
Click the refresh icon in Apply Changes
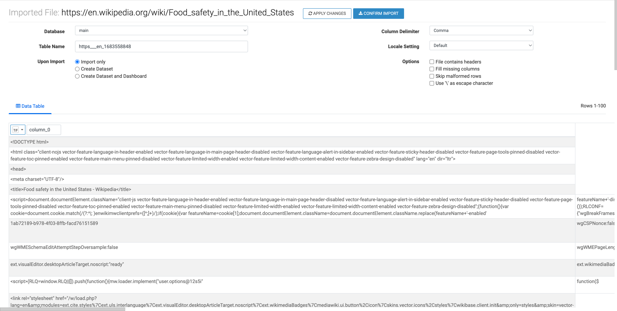click(310, 13)
